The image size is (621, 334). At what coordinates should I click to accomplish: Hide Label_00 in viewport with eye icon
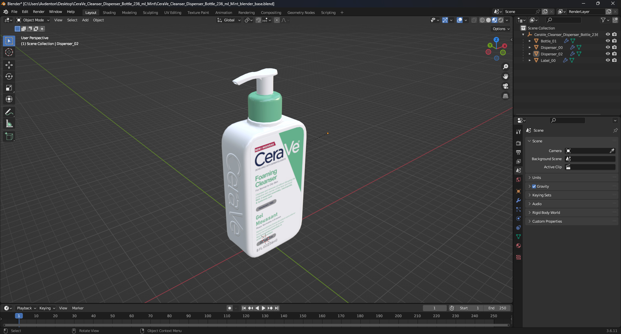608,60
